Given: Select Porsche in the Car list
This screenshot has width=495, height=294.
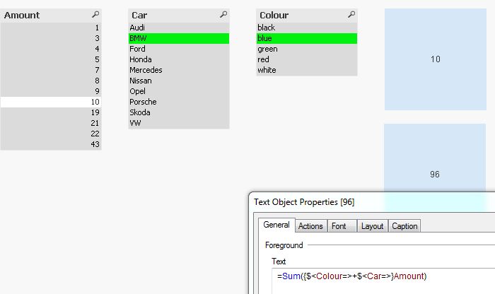Looking at the screenshot, I should tap(179, 102).
